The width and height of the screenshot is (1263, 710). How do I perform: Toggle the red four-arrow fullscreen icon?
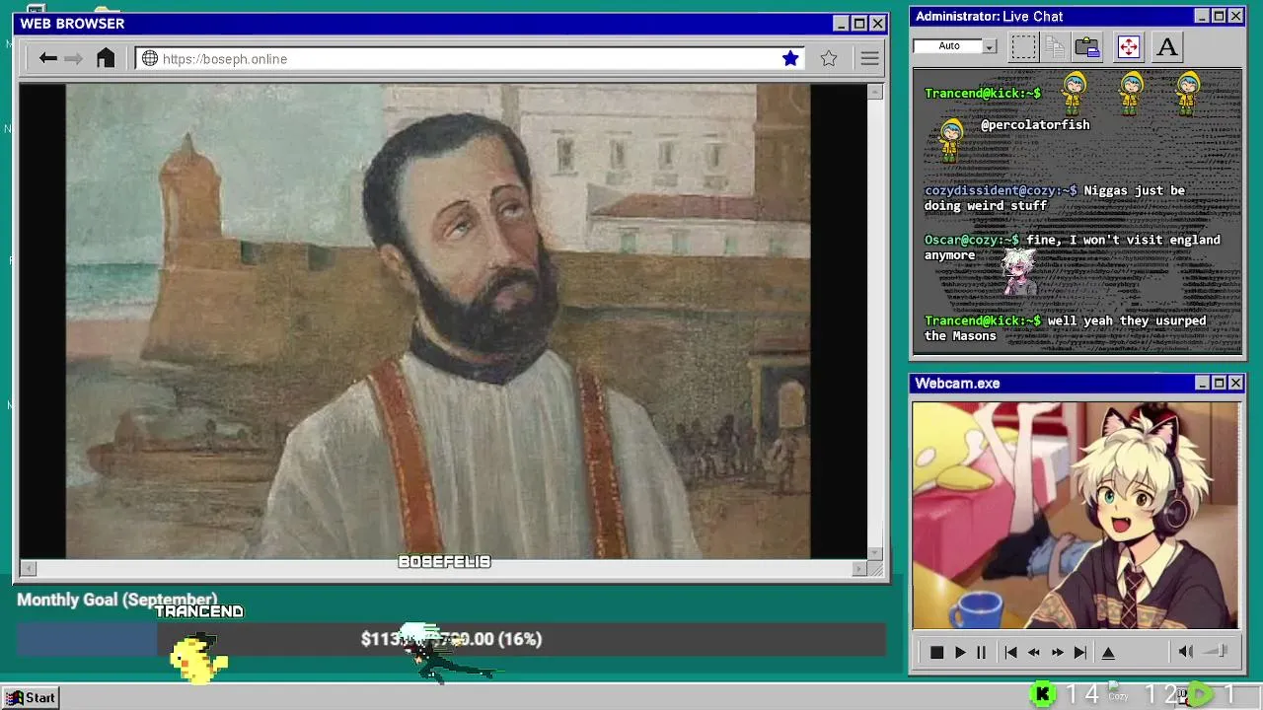pos(1128,46)
